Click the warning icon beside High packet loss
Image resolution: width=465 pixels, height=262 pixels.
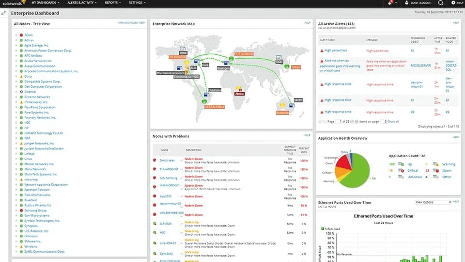click(x=321, y=50)
